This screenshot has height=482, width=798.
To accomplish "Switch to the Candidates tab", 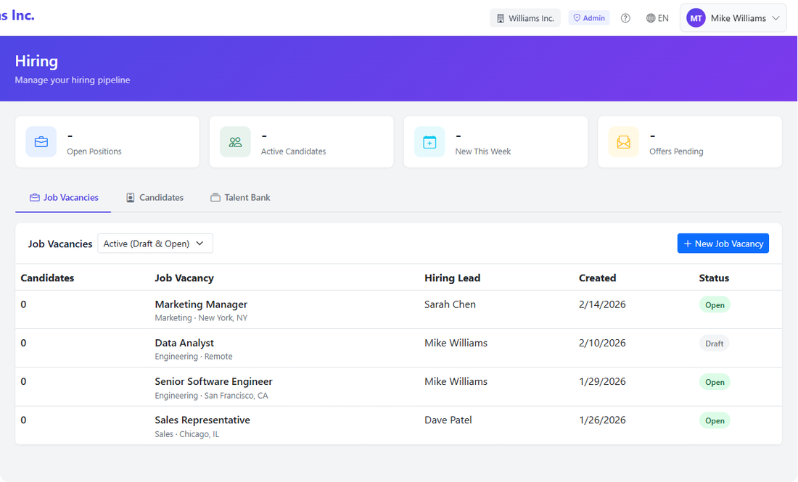I will [x=155, y=196].
